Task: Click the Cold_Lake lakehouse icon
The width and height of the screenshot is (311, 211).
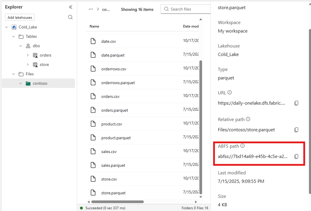Action: [x=14, y=27]
